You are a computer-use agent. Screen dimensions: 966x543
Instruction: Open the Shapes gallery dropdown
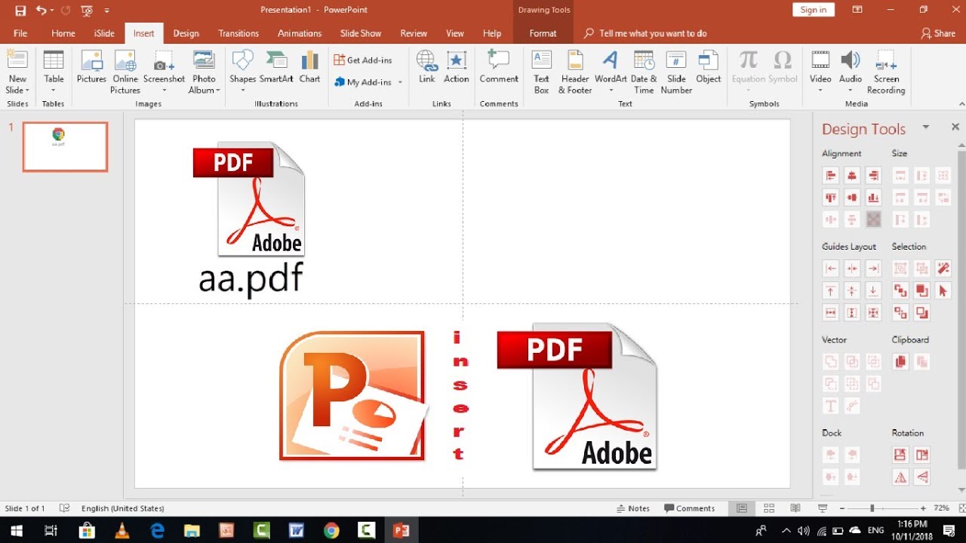pos(243,90)
